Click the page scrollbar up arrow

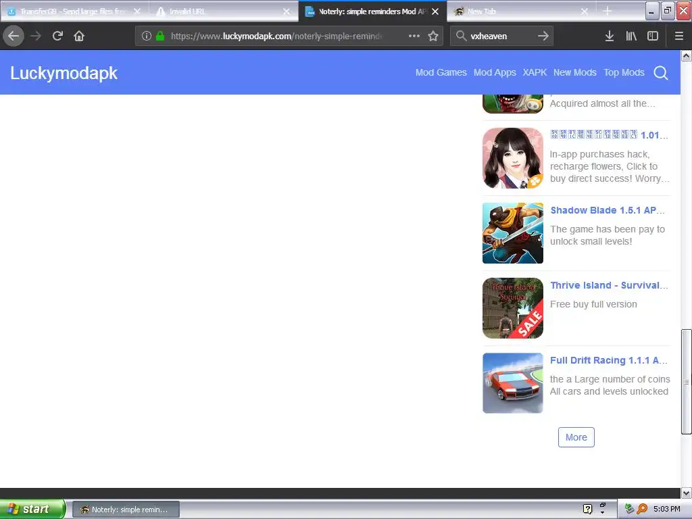point(687,55)
